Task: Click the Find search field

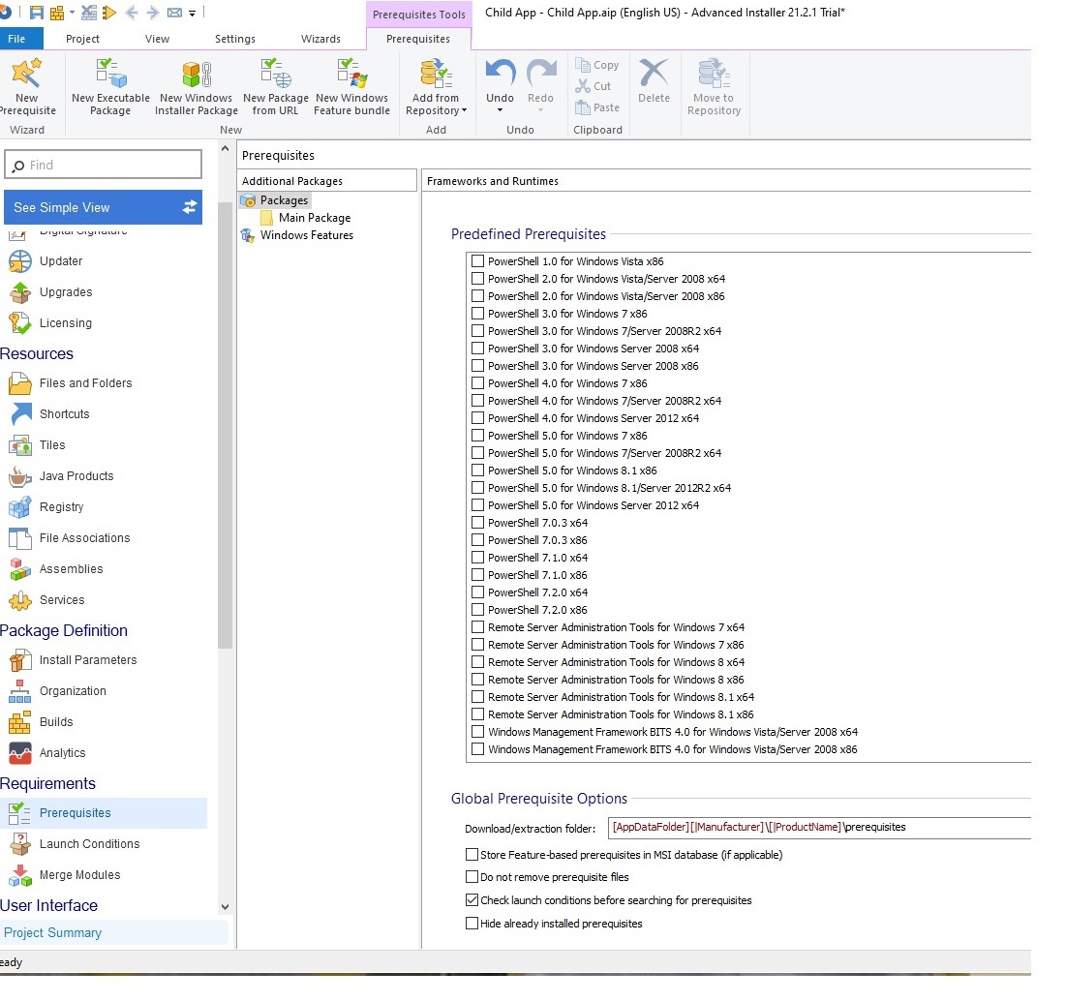Action: click(x=104, y=166)
